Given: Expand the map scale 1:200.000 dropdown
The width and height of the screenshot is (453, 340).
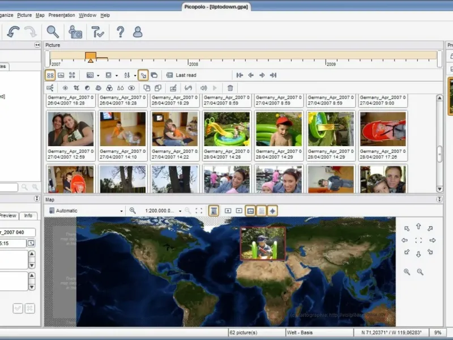Looking at the screenshot, I should coord(180,211).
